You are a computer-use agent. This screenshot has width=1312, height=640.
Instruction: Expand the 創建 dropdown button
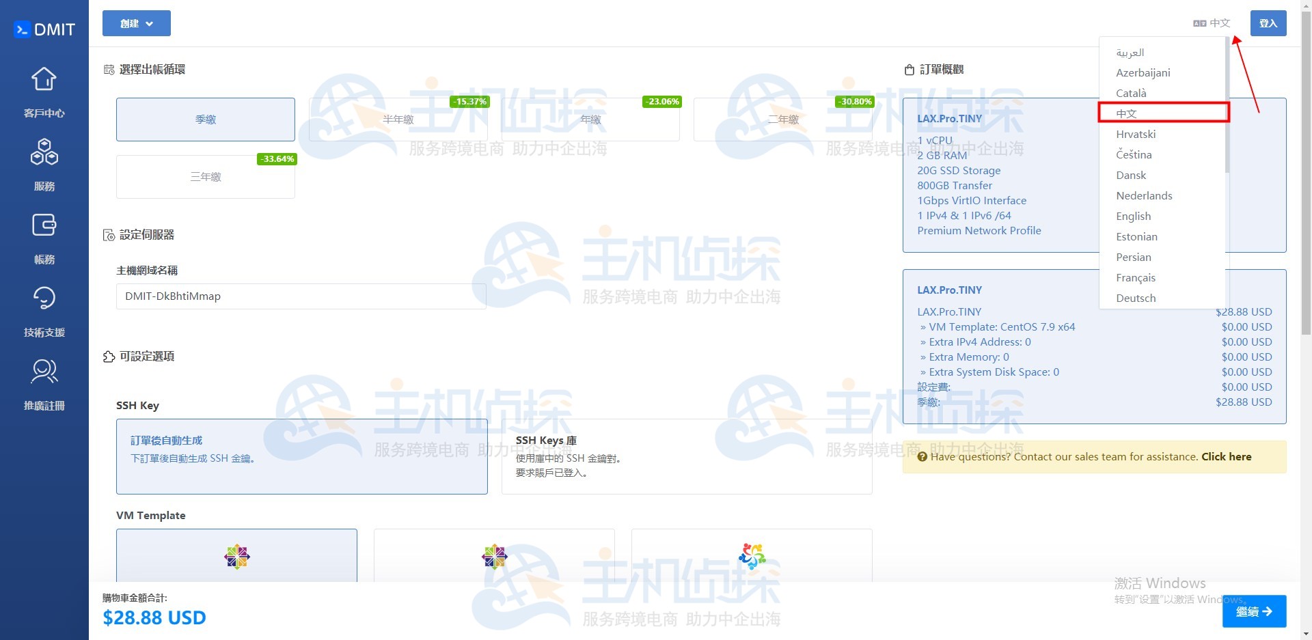(x=137, y=23)
